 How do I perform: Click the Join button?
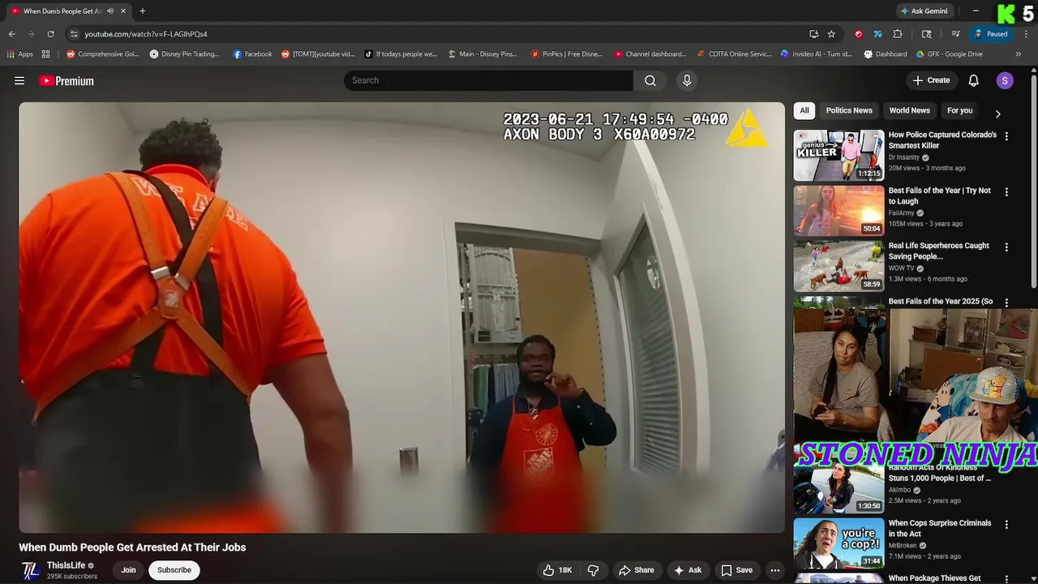click(x=128, y=570)
